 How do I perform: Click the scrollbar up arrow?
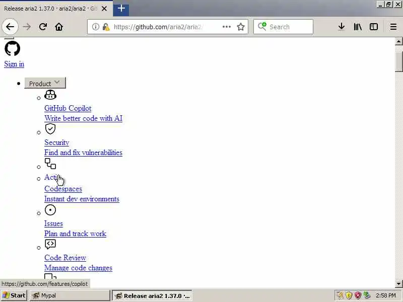click(x=398, y=41)
